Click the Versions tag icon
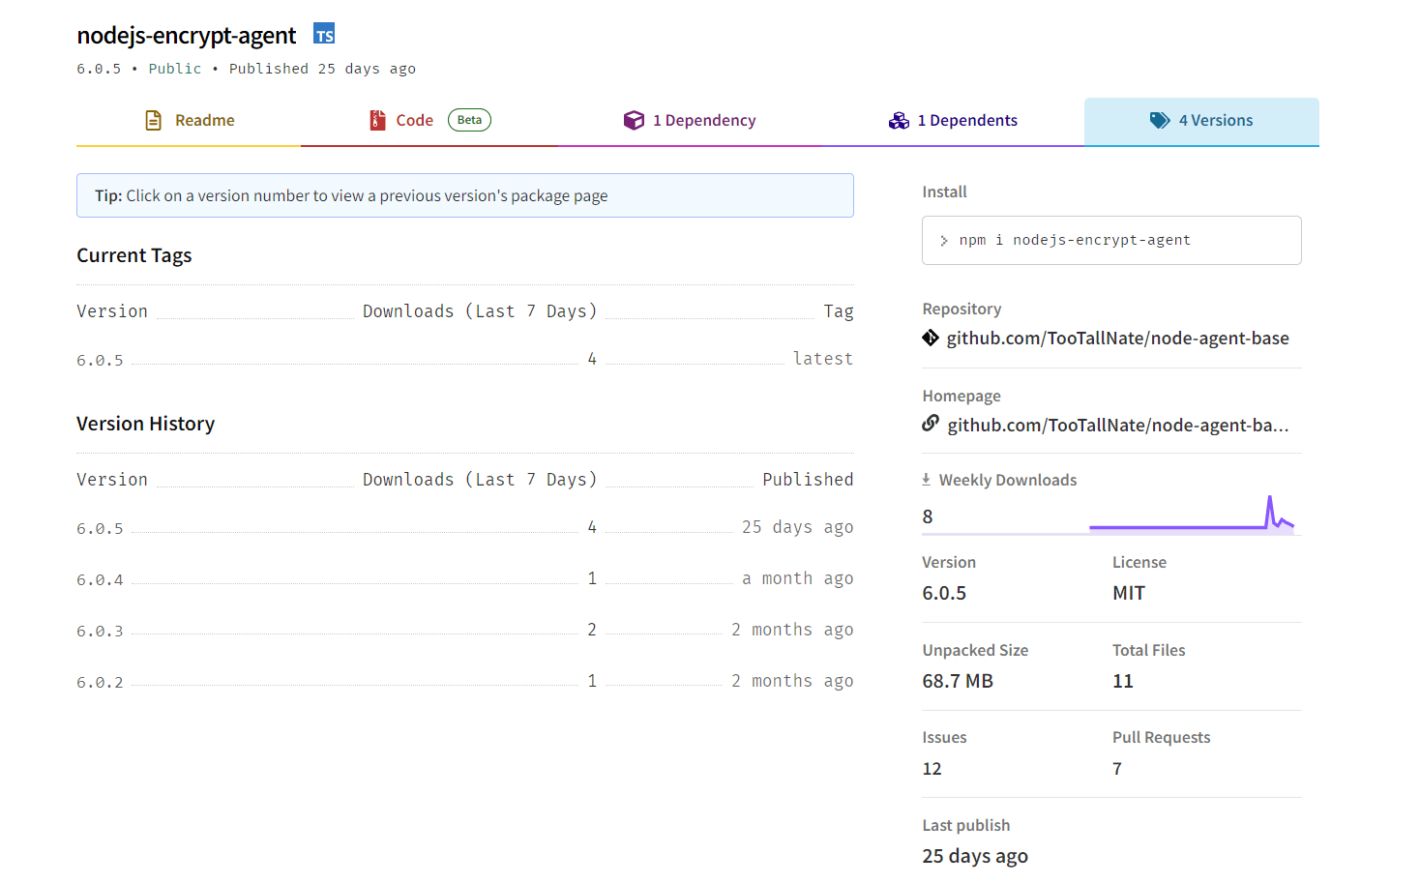Screen dimensions: 1420x884 (1160, 120)
